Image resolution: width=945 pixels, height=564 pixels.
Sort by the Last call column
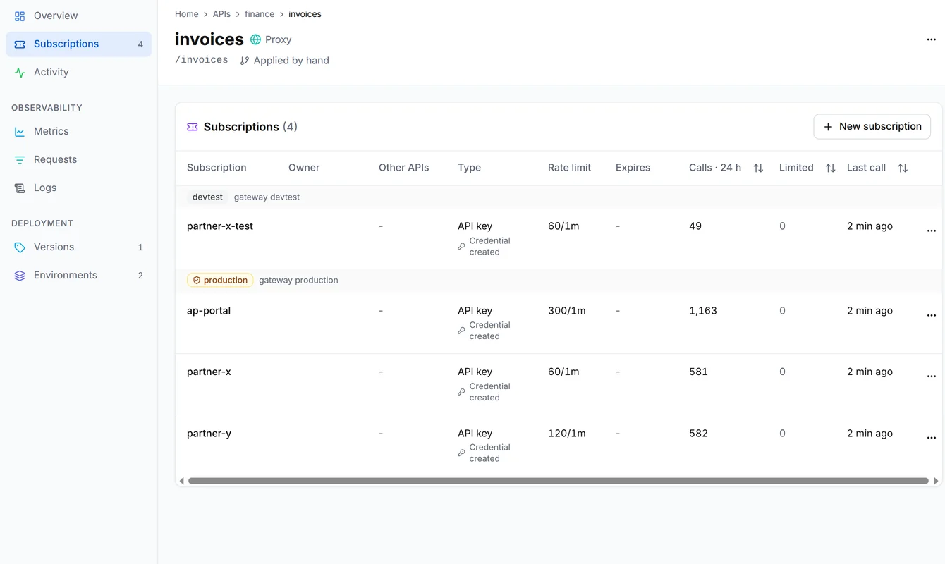point(903,168)
